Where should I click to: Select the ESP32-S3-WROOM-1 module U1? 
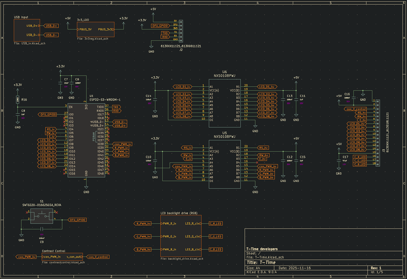(x=85, y=139)
